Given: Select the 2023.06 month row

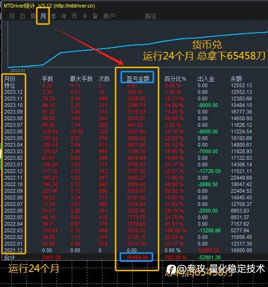Looking at the screenshot, I should [128, 131].
